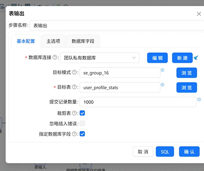Focus the 目标模式 field with se_group_16
Screen dimensions: 204x171
coord(120,73)
